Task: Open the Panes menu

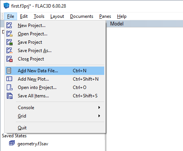Action: pos(105,16)
